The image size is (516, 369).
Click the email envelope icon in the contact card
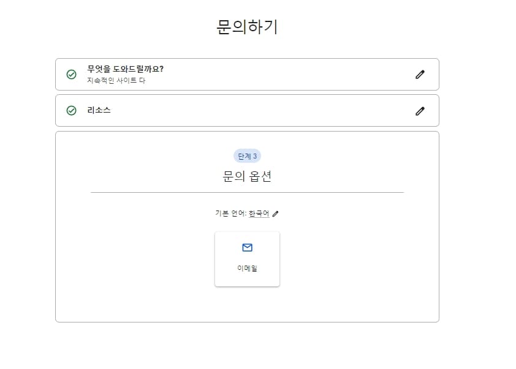coord(247,248)
